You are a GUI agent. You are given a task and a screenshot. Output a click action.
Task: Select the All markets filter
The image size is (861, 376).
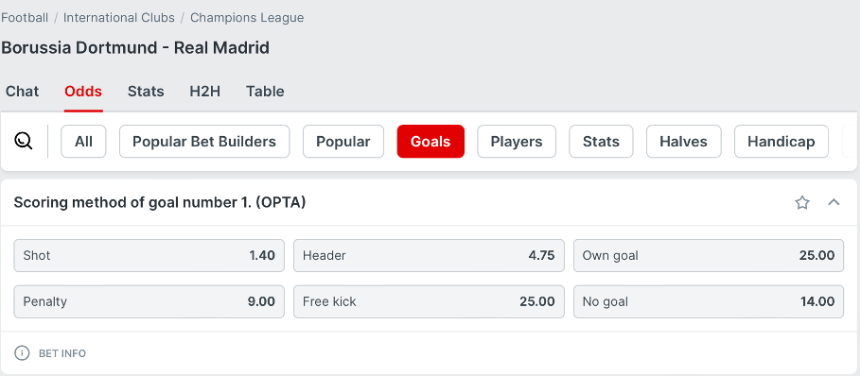(83, 142)
